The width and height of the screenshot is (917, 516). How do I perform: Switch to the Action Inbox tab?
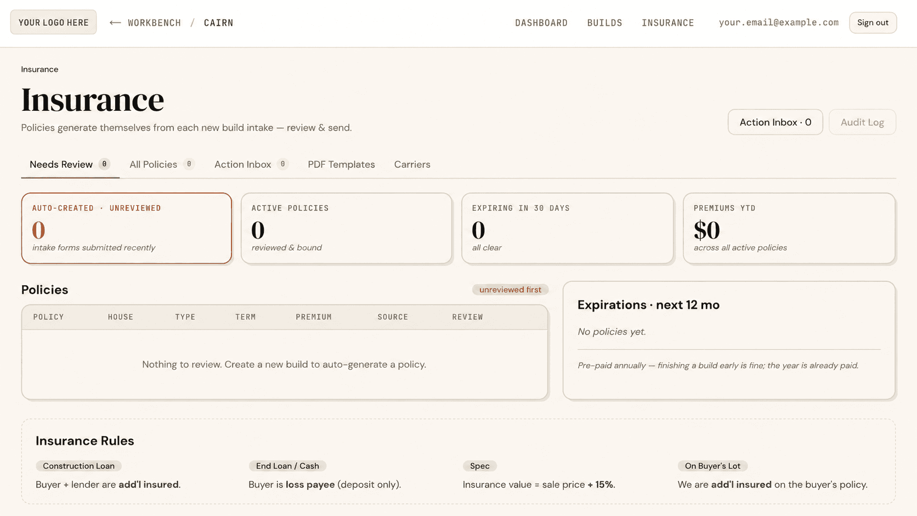pos(251,165)
